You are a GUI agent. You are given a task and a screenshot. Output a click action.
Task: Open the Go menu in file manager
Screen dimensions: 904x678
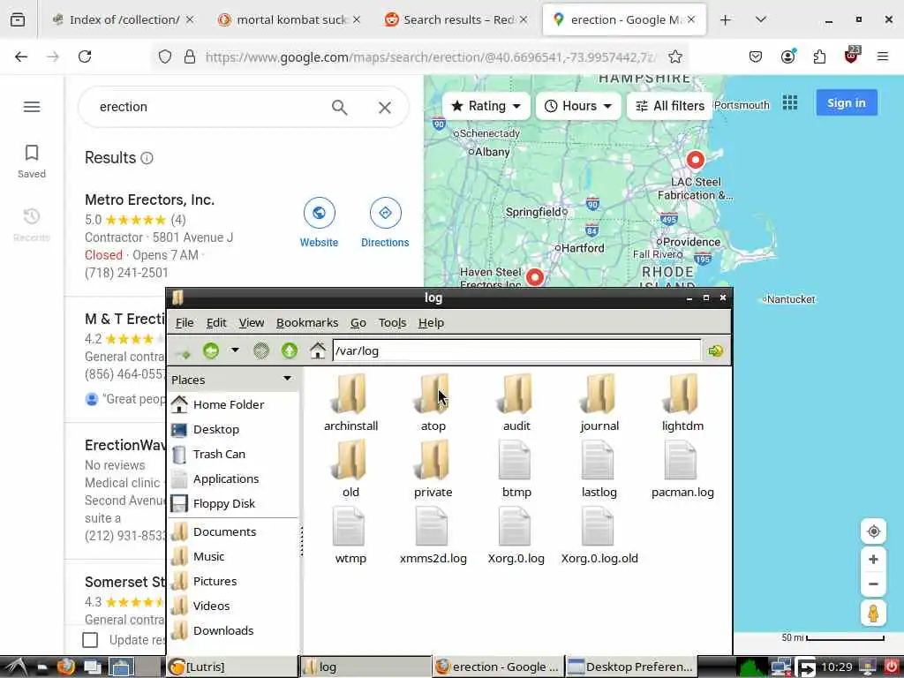(x=358, y=323)
